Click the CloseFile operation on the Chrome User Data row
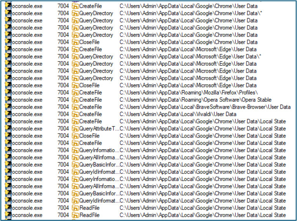 coord(89,42)
